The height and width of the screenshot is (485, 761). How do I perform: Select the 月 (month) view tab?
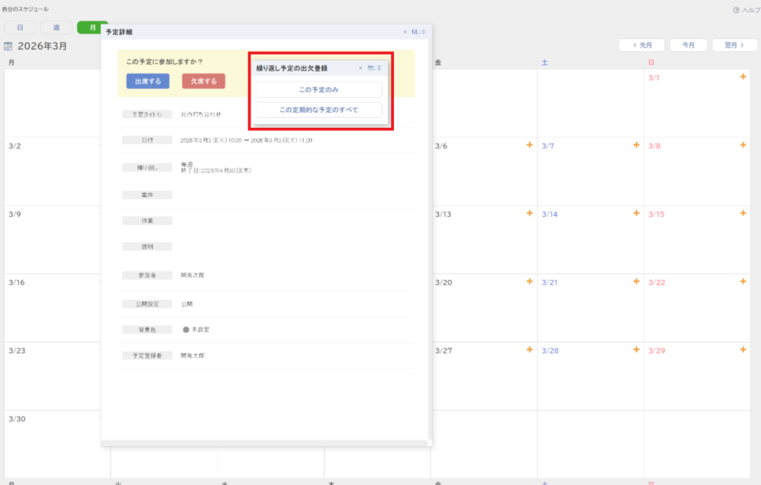coord(92,27)
